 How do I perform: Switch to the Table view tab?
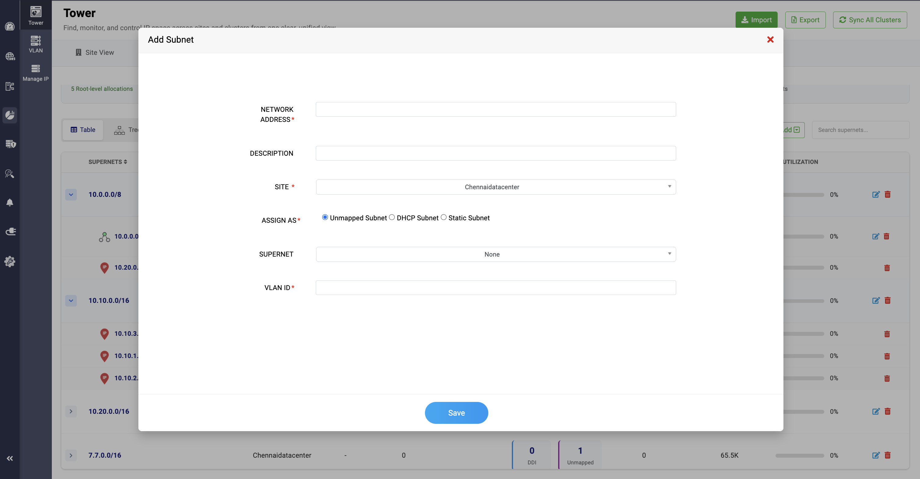[x=83, y=130]
